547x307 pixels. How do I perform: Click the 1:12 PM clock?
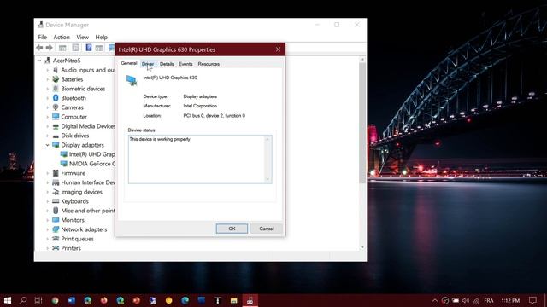coord(510,300)
